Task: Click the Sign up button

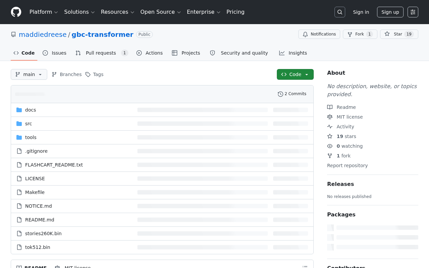Action: click(390, 12)
